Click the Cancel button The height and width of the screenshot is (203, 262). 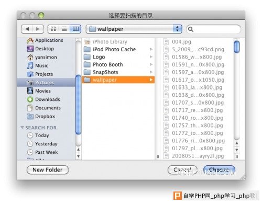point(182,170)
